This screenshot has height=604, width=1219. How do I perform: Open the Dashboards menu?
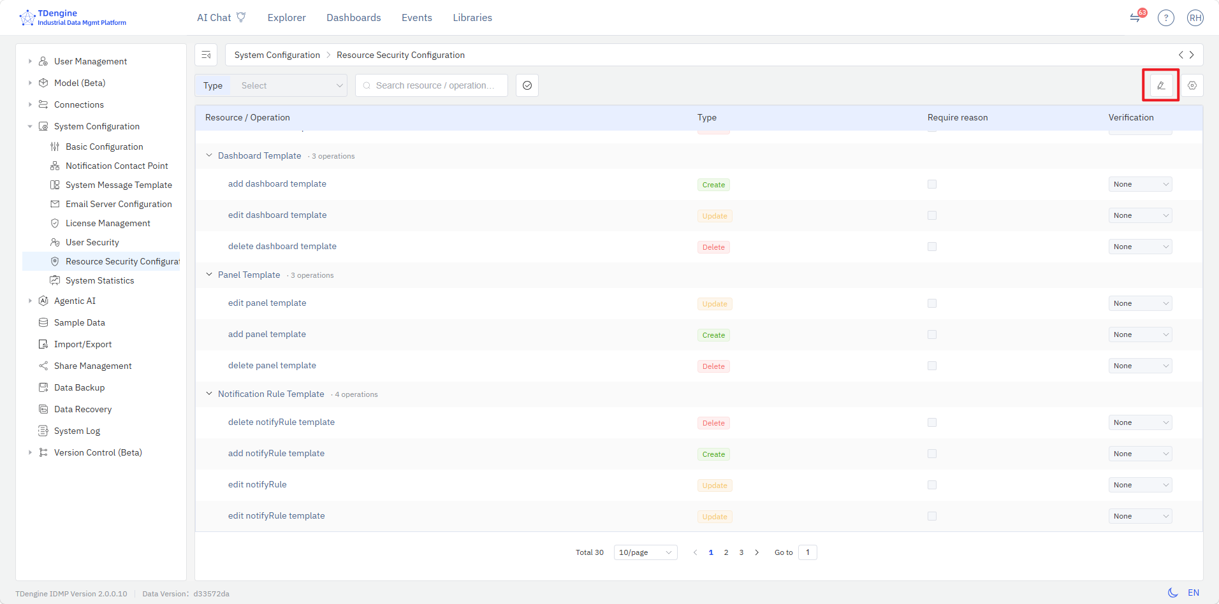tap(354, 18)
